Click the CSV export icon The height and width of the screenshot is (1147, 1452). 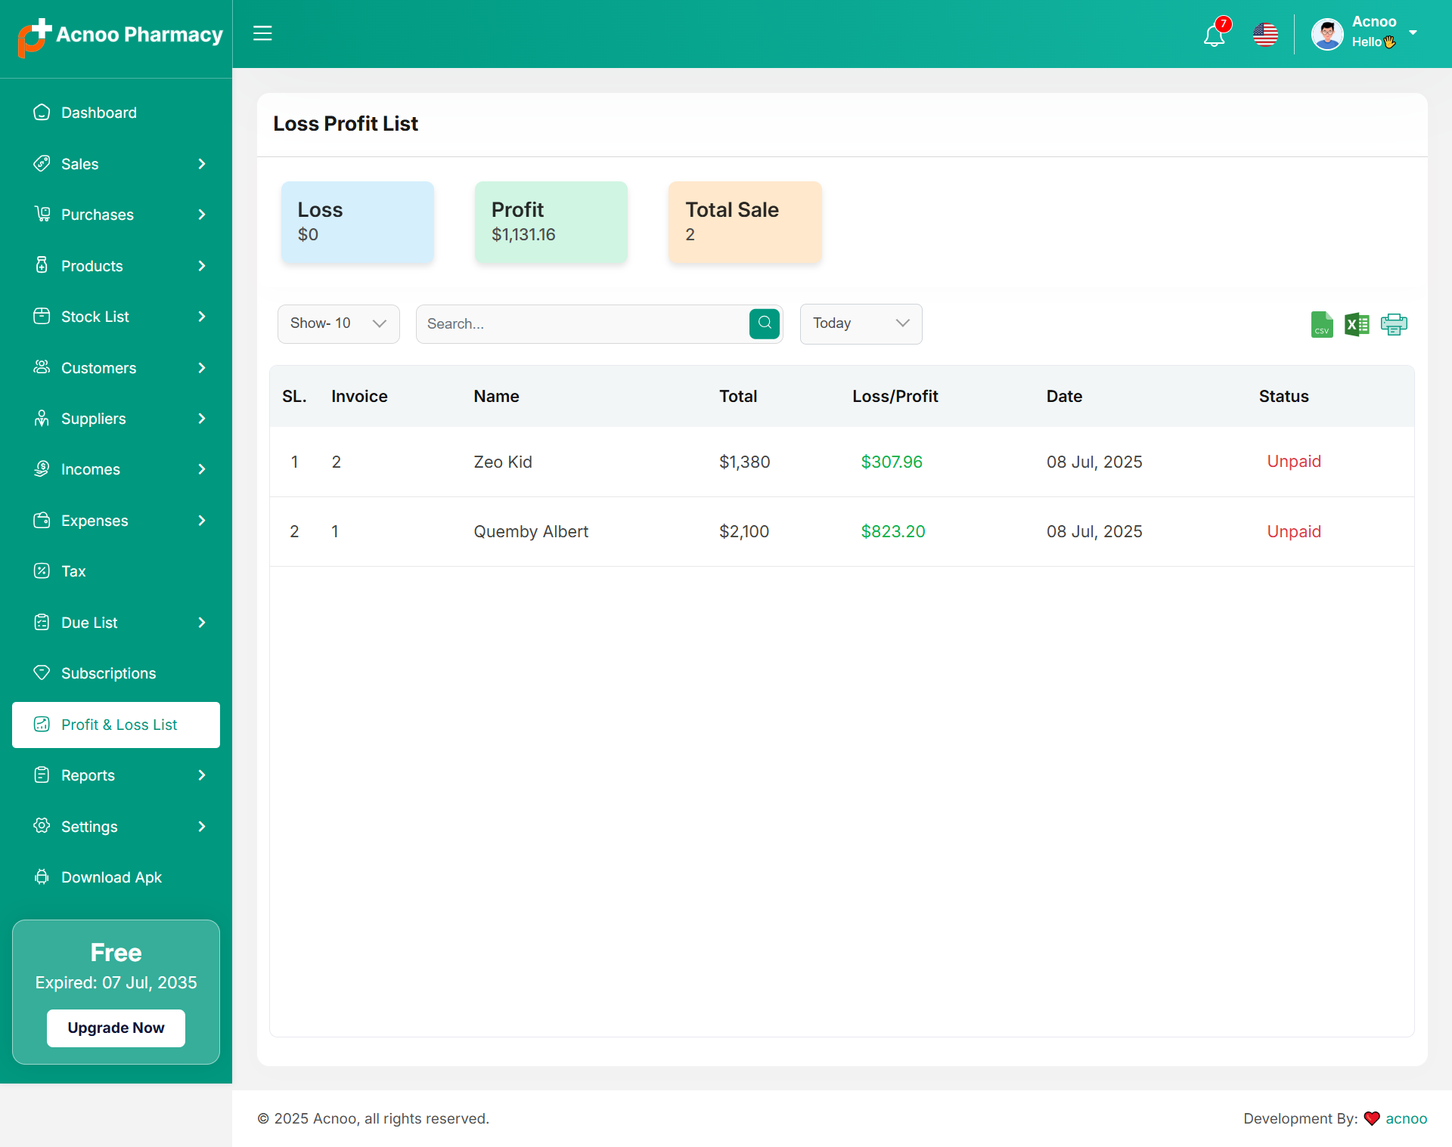point(1321,324)
